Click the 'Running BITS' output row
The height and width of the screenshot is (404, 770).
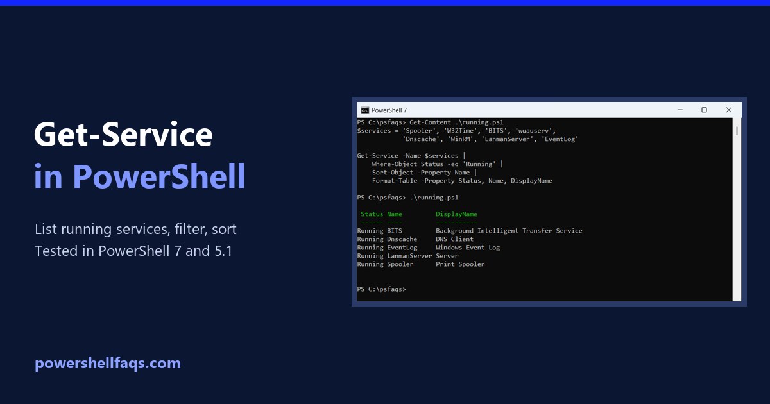coord(470,231)
